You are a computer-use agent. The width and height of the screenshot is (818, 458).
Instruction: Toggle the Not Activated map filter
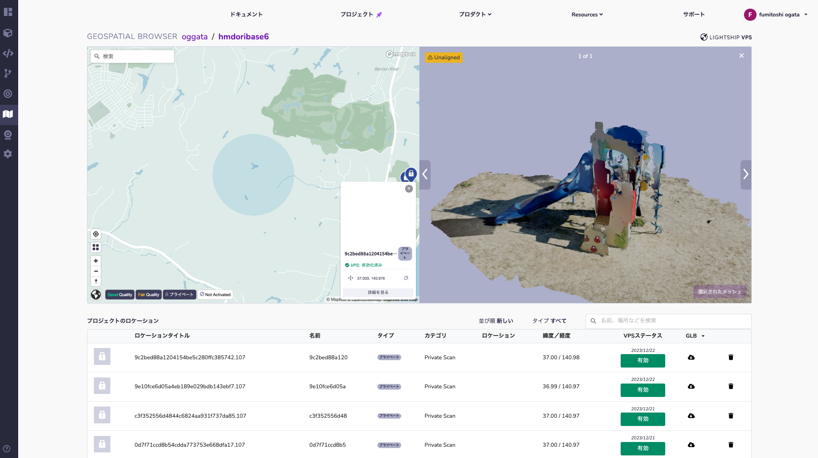(215, 295)
